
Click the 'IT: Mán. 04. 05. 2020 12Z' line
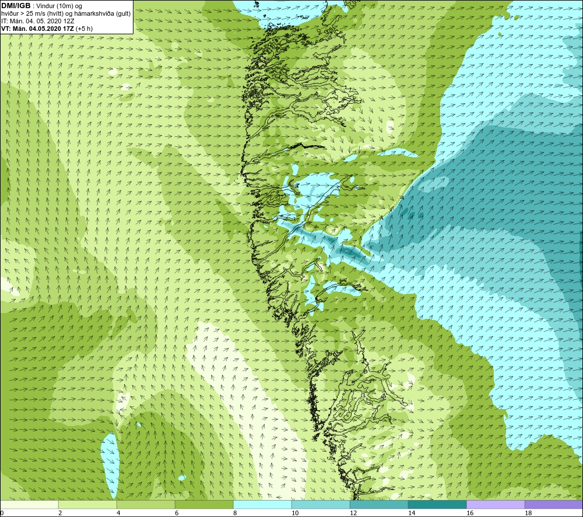(38, 21)
